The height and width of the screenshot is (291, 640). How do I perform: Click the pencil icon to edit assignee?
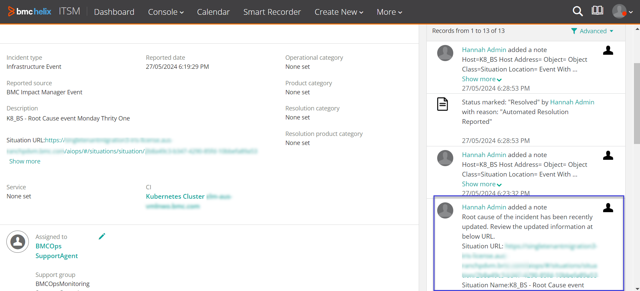click(x=102, y=236)
